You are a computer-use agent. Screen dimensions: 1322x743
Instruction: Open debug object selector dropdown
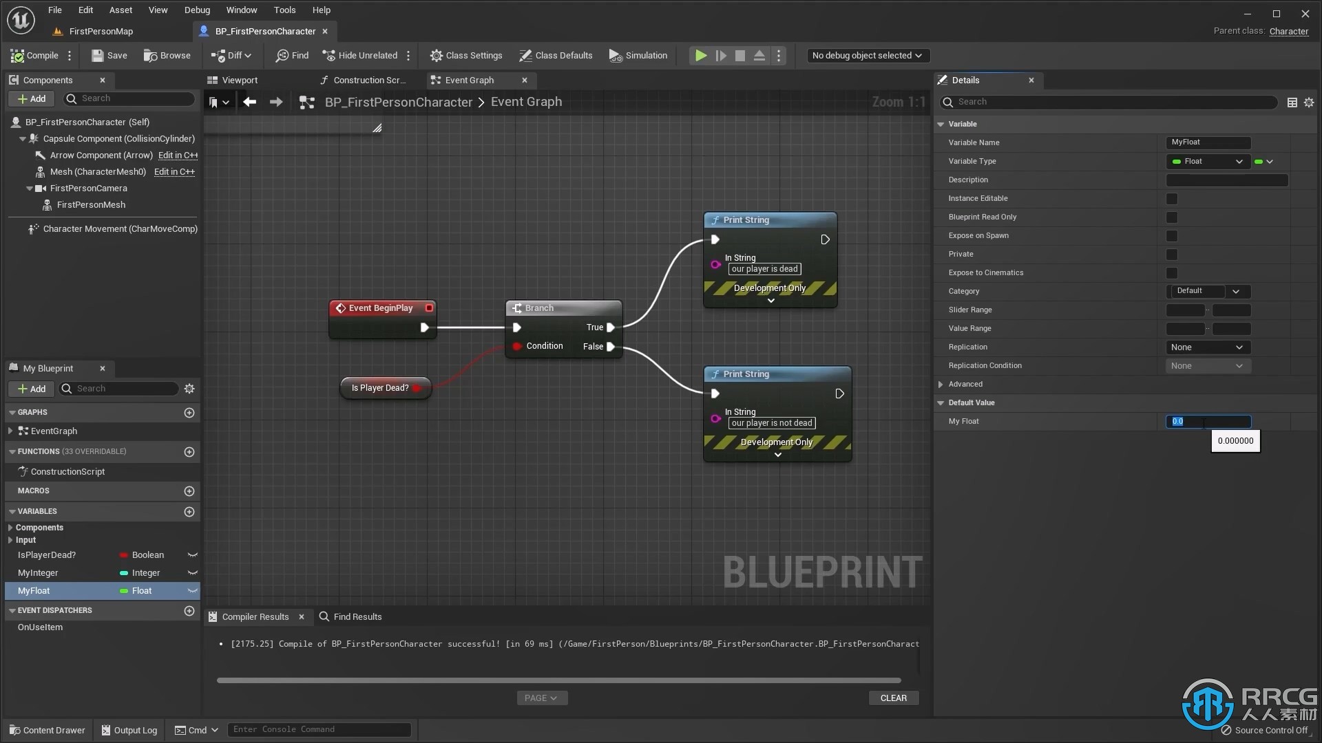click(x=867, y=56)
